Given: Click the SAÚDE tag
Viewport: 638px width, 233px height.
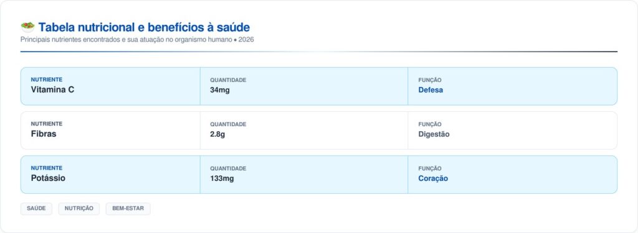Looking at the screenshot, I should (x=36, y=209).
